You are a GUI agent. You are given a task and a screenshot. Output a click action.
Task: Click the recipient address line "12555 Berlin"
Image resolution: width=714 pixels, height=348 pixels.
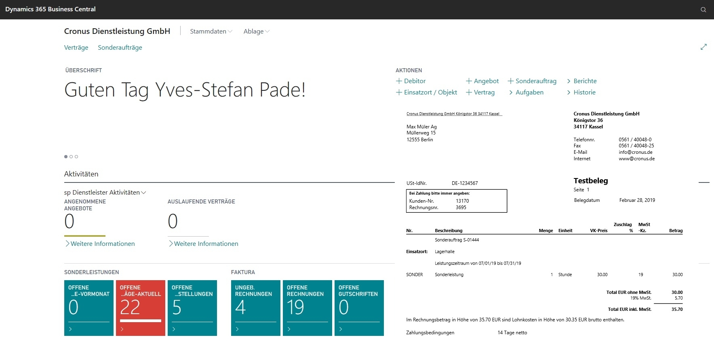point(420,140)
